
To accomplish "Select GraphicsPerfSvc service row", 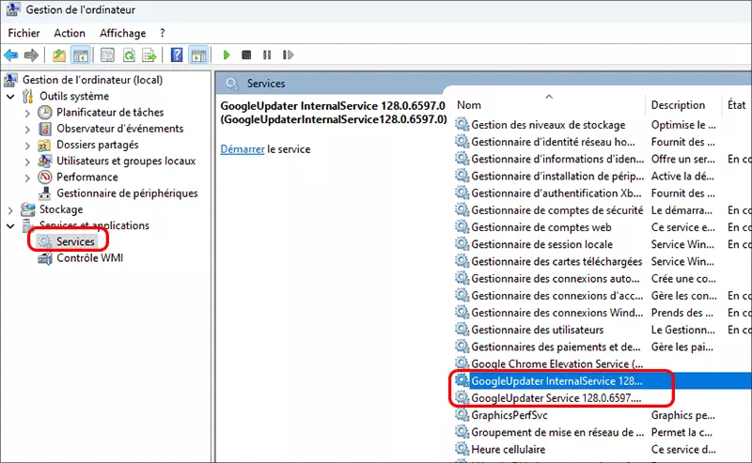I will pyautogui.click(x=509, y=415).
